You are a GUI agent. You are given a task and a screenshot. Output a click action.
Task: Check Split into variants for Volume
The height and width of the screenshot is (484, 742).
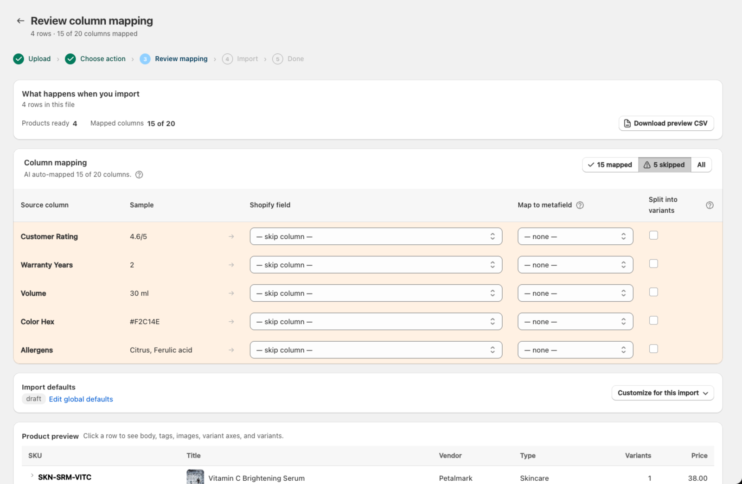653,292
